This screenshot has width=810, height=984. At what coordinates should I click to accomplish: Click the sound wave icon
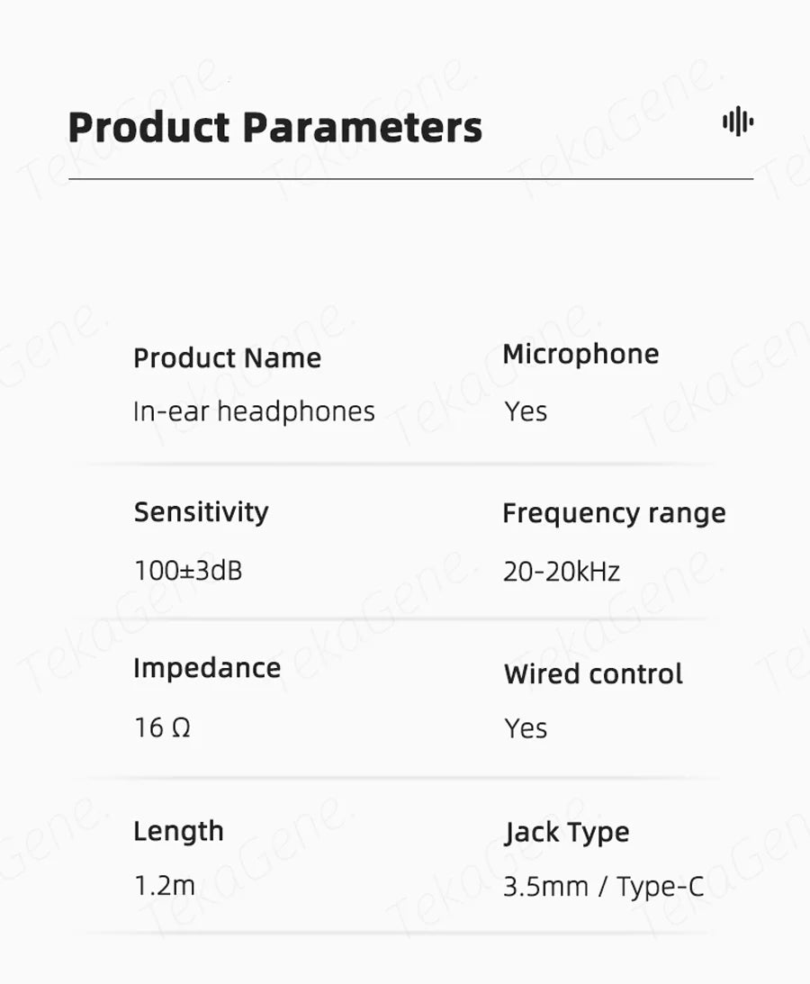(738, 122)
